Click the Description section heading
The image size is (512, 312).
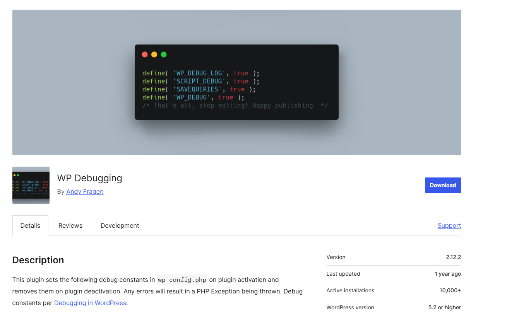38,260
